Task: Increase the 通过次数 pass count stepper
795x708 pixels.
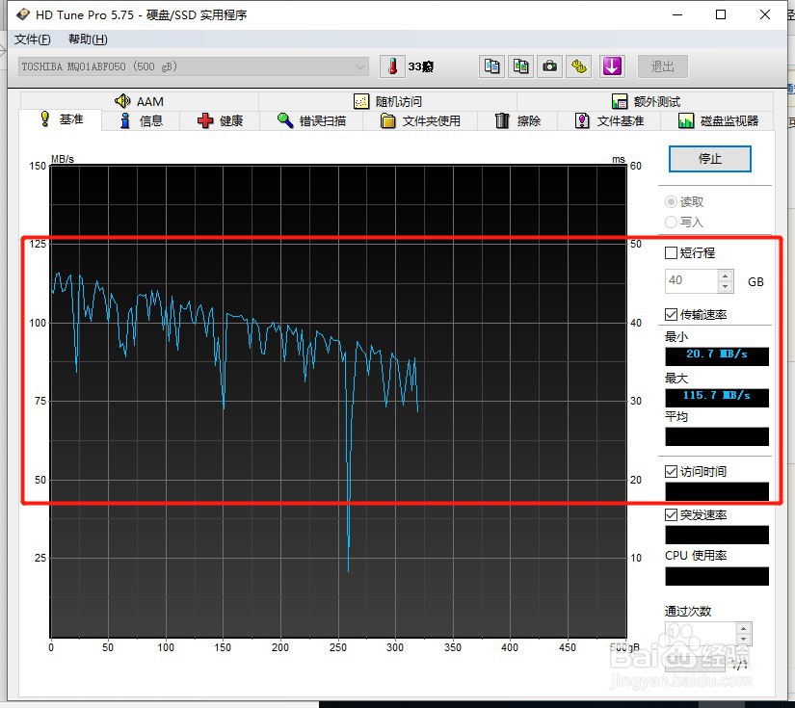Action: [x=743, y=628]
